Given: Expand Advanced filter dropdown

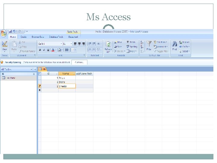Looking at the screenshot, I should click(x=161, y=47).
